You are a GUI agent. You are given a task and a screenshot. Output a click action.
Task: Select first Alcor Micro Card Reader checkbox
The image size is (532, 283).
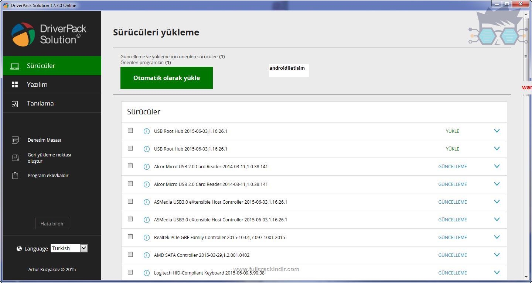click(130, 166)
